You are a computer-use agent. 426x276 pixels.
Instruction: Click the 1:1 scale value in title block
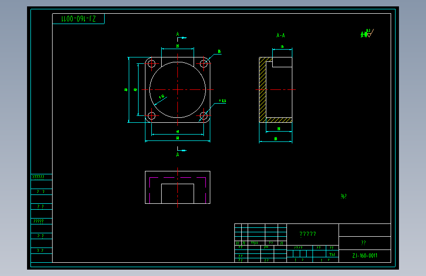[332, 254]
